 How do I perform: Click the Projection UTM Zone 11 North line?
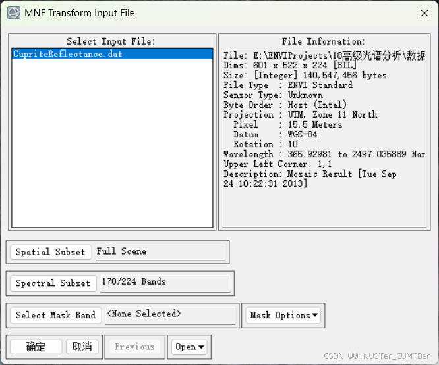click(x=300, y=114)
